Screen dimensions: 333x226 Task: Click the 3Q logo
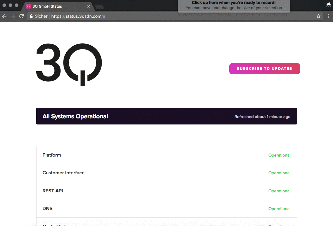tap(69, 65)
